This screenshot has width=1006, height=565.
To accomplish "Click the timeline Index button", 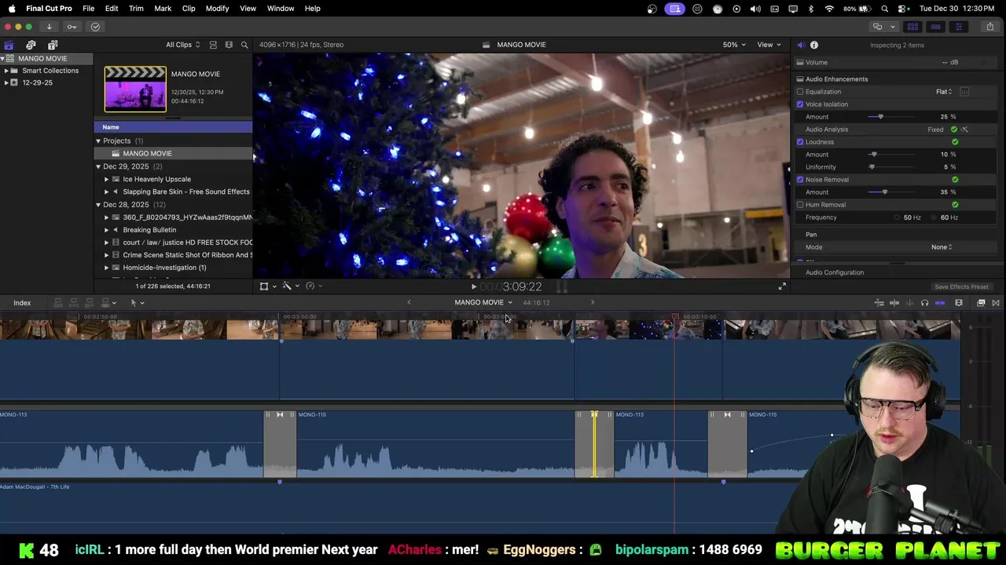I will 22,303.
